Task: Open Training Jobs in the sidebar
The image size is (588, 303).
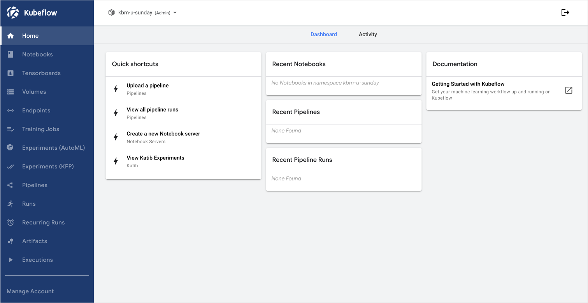Action: pyautogui.click(x=47, y=129)
